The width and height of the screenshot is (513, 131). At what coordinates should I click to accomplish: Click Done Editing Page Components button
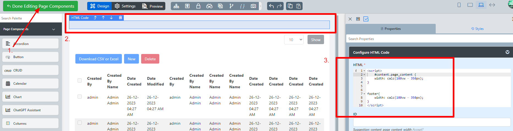40,6
